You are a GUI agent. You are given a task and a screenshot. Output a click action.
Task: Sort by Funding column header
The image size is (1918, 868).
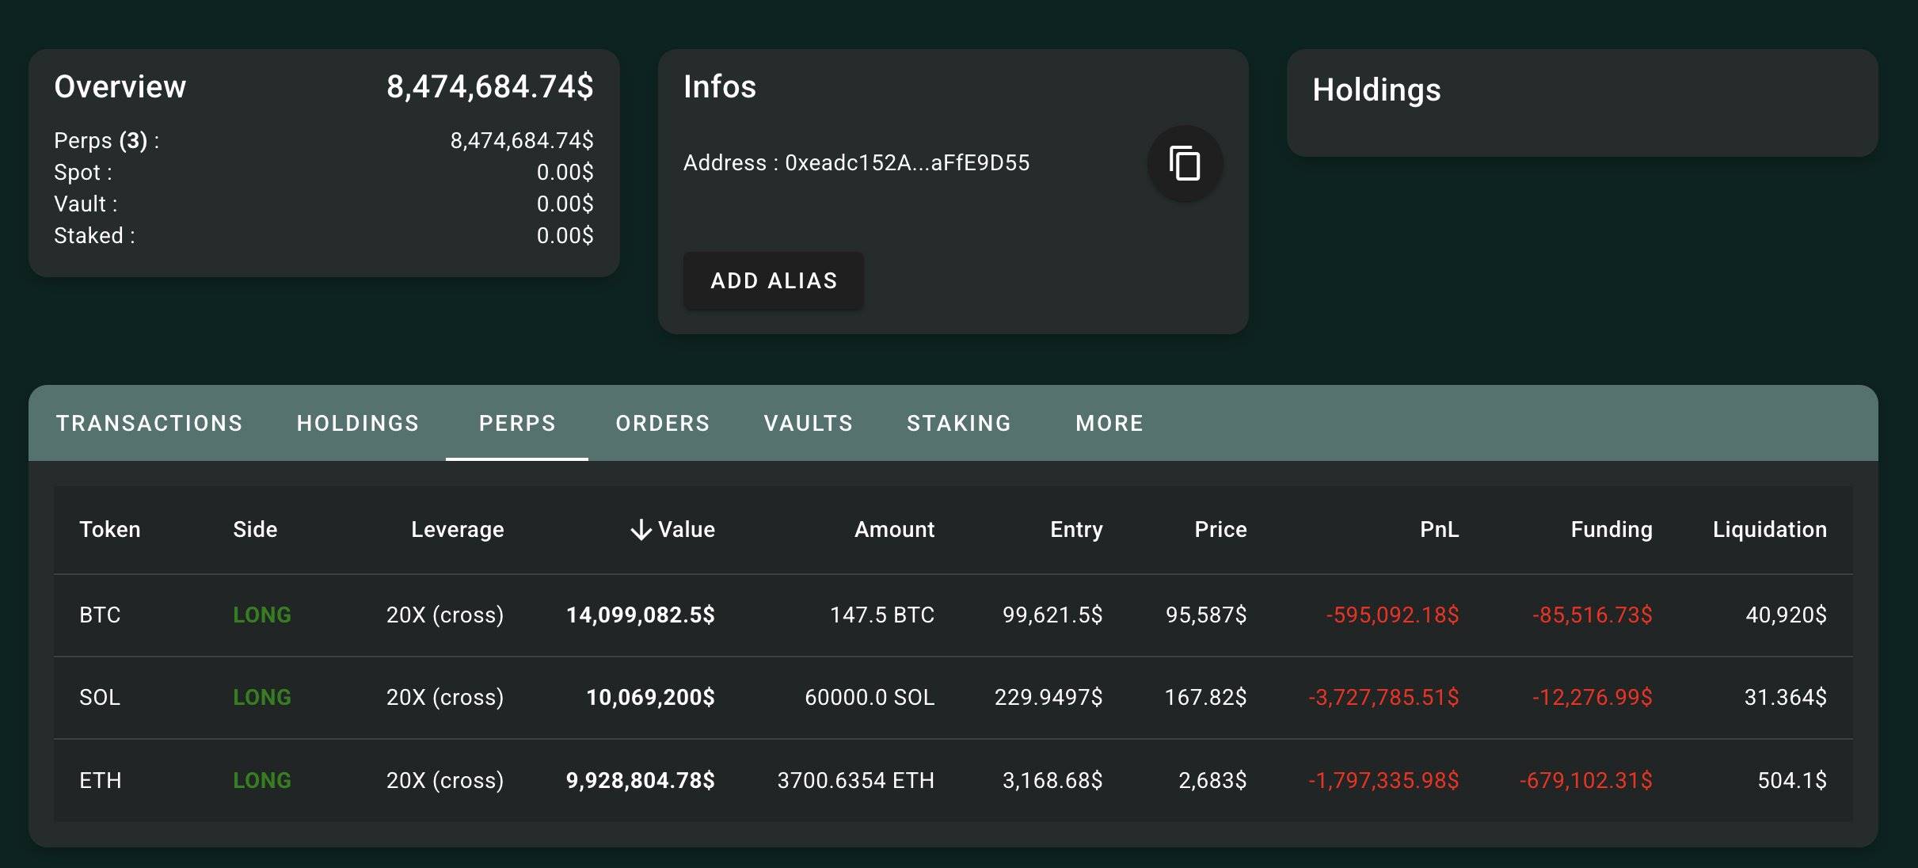click(1611, 529)
